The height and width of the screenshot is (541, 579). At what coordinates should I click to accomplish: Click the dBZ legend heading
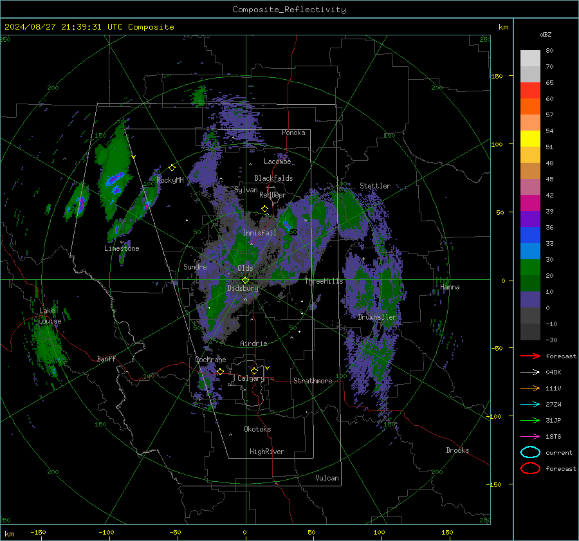(546, 34)
